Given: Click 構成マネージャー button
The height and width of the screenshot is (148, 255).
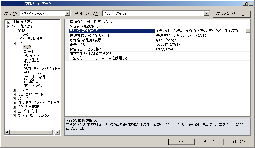Looking at the screenshot, I should [232, 14].
